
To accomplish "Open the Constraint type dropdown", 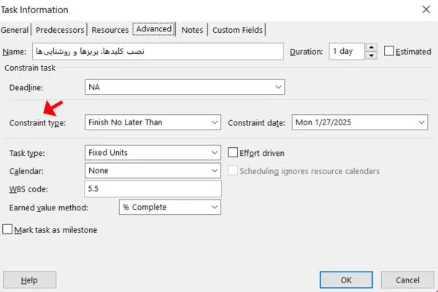I will point(214,122).
